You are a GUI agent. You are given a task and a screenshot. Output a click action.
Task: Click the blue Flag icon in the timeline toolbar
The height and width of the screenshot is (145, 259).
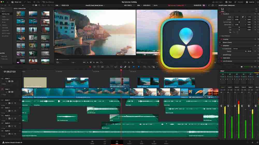point(134,67)
